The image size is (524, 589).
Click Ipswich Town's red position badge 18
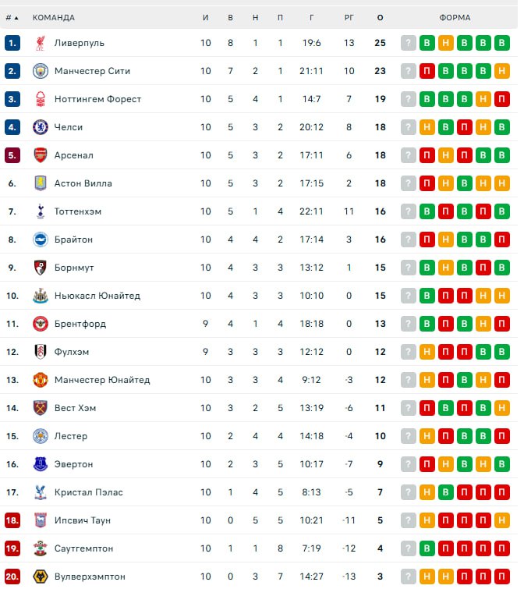[12, 520]
